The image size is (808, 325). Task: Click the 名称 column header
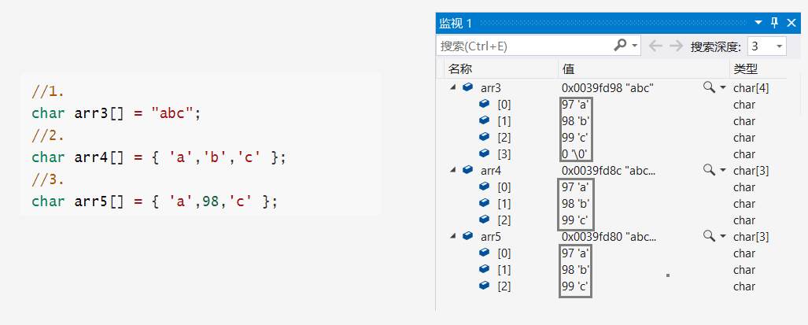click(459, 68)
